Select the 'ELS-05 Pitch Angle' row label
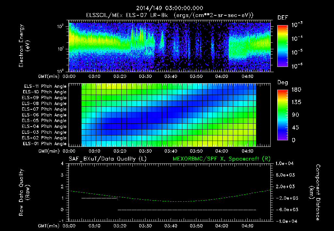The height and width of the screenshot is (231, 334). point(44,121)
